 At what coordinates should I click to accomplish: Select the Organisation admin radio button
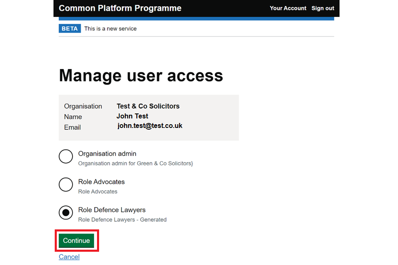(66, 157)
